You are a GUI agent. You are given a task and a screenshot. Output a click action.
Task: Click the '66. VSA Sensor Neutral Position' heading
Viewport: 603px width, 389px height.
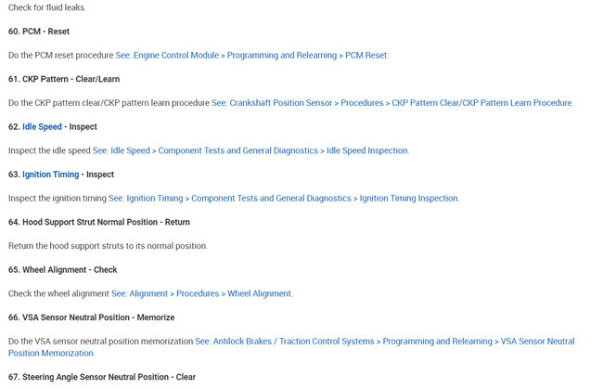(x=91, y=318)
